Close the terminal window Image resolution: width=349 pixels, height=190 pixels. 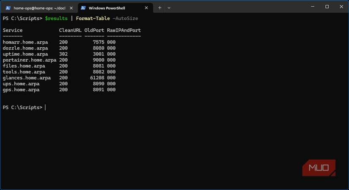click(341, 7)
